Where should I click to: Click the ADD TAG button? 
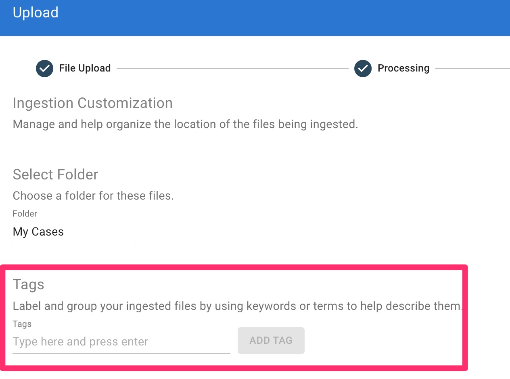point(271,341)
